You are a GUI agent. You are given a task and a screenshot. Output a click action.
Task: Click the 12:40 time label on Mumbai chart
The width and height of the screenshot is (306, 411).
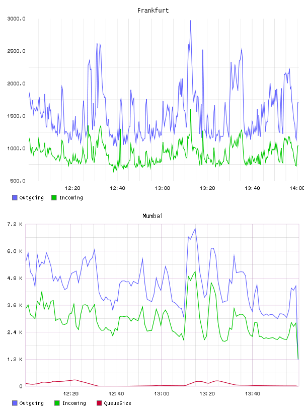(x=116, y=394)
